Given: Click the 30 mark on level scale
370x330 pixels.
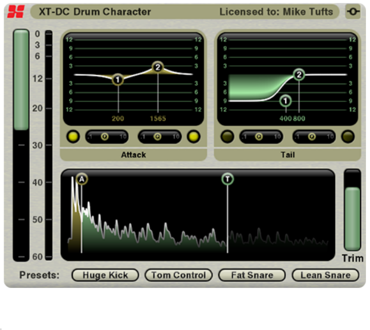Looking at the screenshot, I should (x=37, y=145).
